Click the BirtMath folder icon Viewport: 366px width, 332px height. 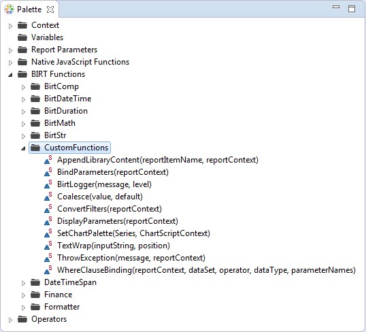[x=35, y=123]
